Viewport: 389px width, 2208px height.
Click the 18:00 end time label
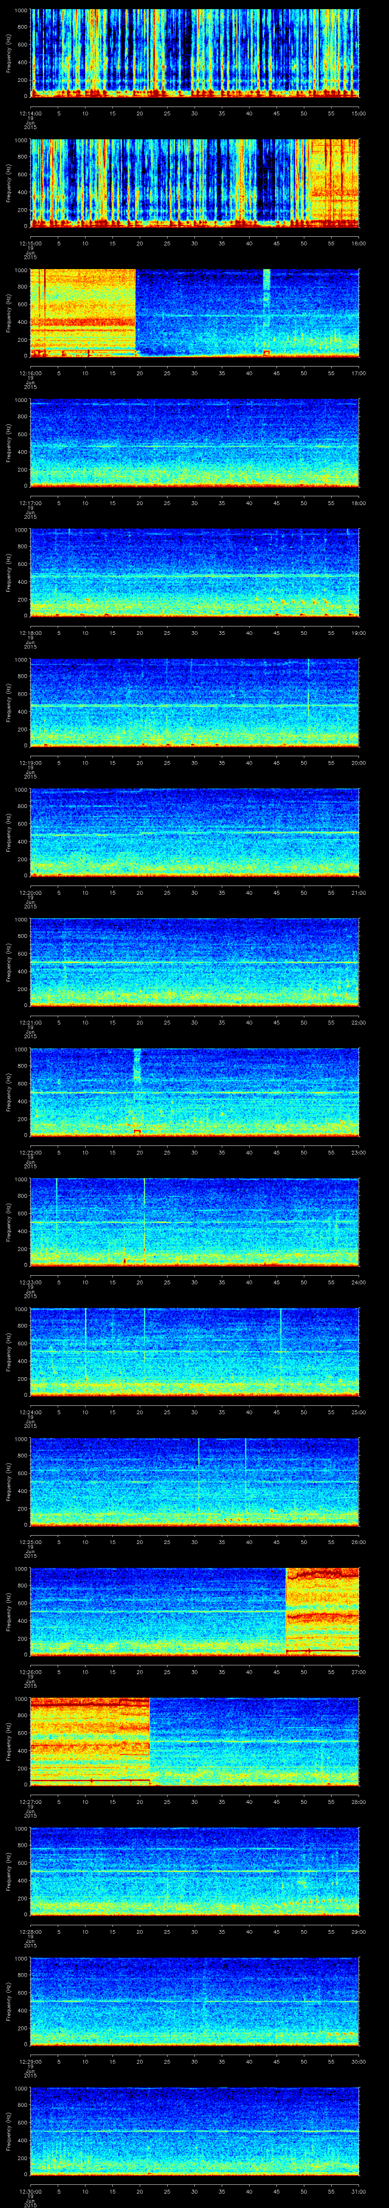[359, 503]
